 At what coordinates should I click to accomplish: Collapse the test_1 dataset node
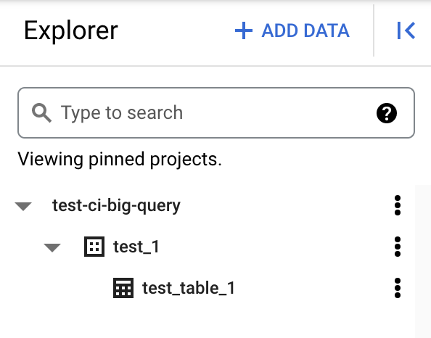(52, 247)
